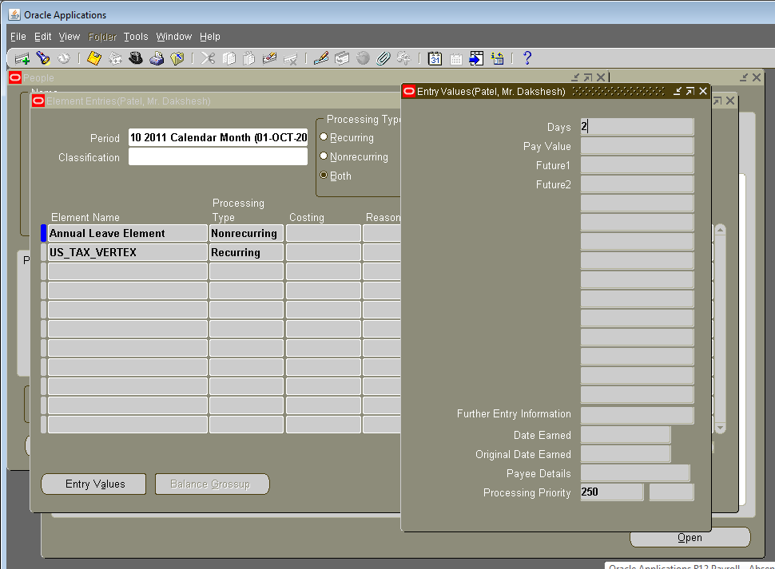Click the Edit Field pencil icon
Screen dimensions: 775x569
[x=320, y=59]
